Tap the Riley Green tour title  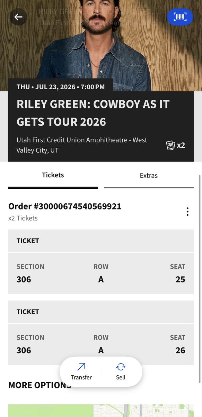(93, 113)
